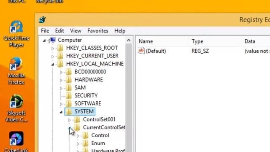Click the BCD00000000 folder icon

click(69, 72)
